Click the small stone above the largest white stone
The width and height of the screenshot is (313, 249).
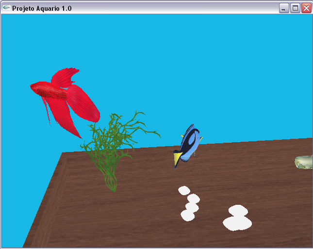tap(238, 211)
